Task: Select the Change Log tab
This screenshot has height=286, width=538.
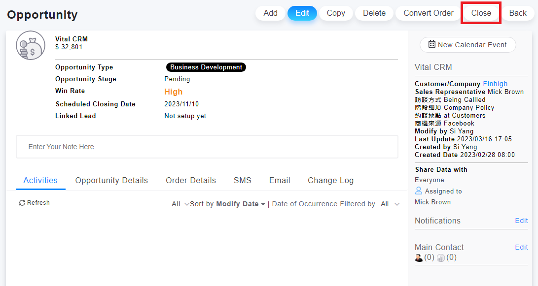Action: [x=330, y=180]
